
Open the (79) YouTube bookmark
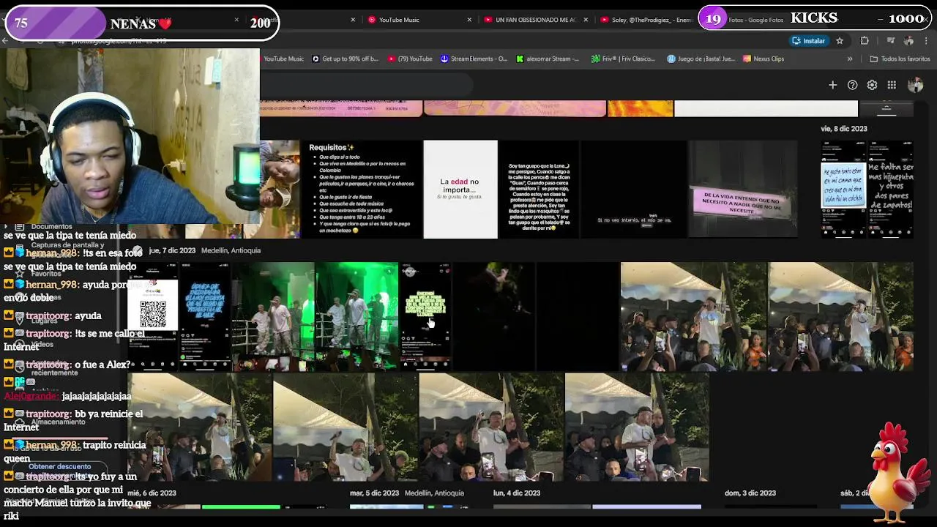coord(410,59)
